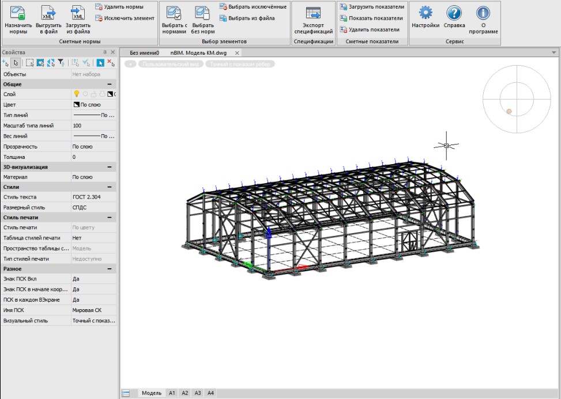Open the Цвет По слою dropdown
The width and height of the screenshot is (561, 399).
click(x=93, y=105)
